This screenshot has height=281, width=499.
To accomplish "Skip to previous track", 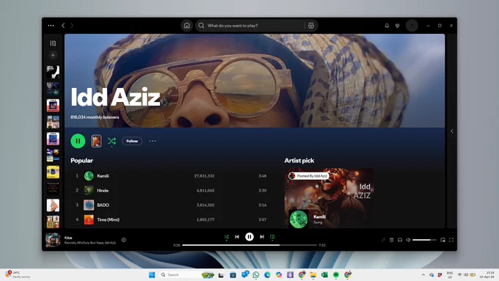I will 237,237.
